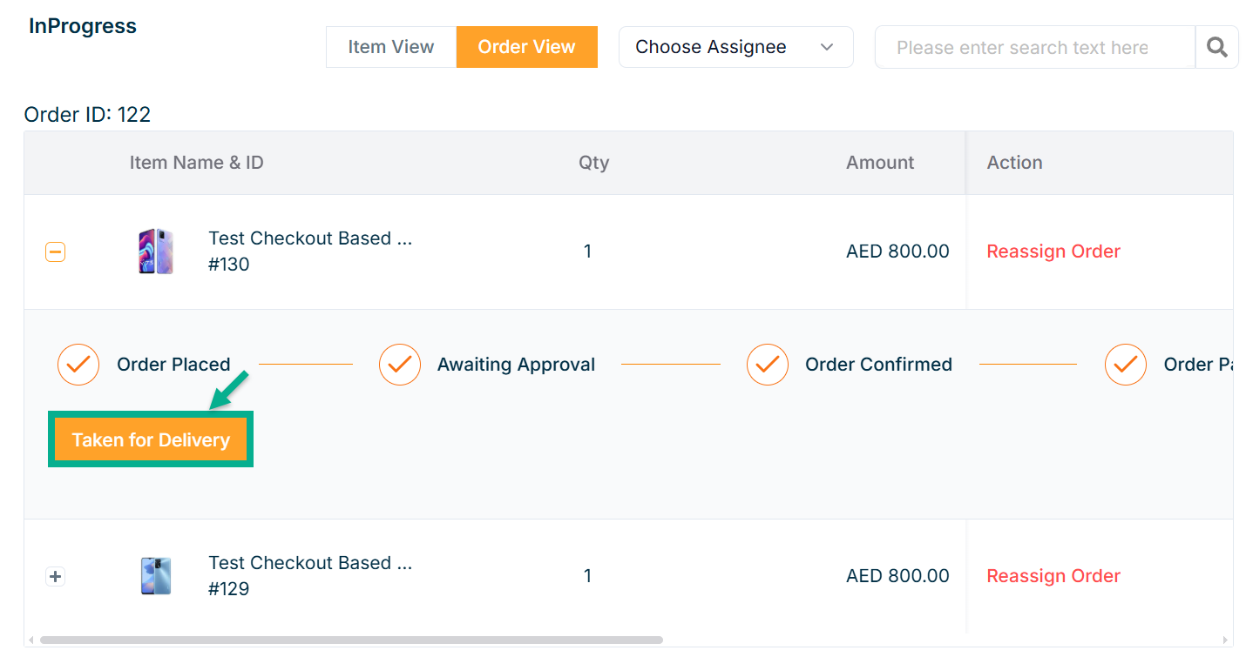The image size is (1246, 657).
Task: Switch to Item View tab
Action: [391, 47]
